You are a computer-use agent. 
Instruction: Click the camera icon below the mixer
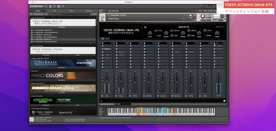224,101
